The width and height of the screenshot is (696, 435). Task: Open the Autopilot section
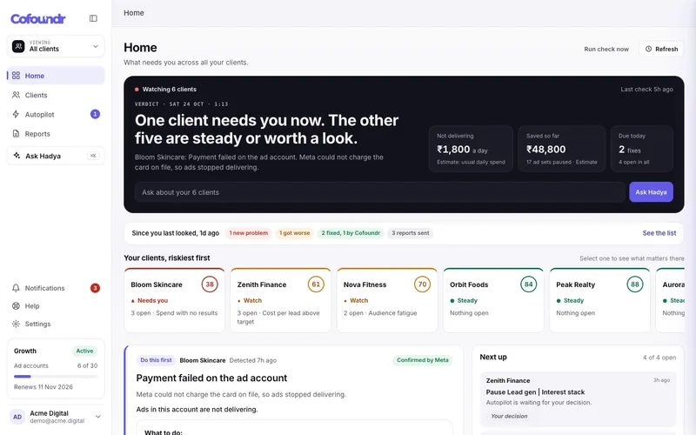(56, 114)
